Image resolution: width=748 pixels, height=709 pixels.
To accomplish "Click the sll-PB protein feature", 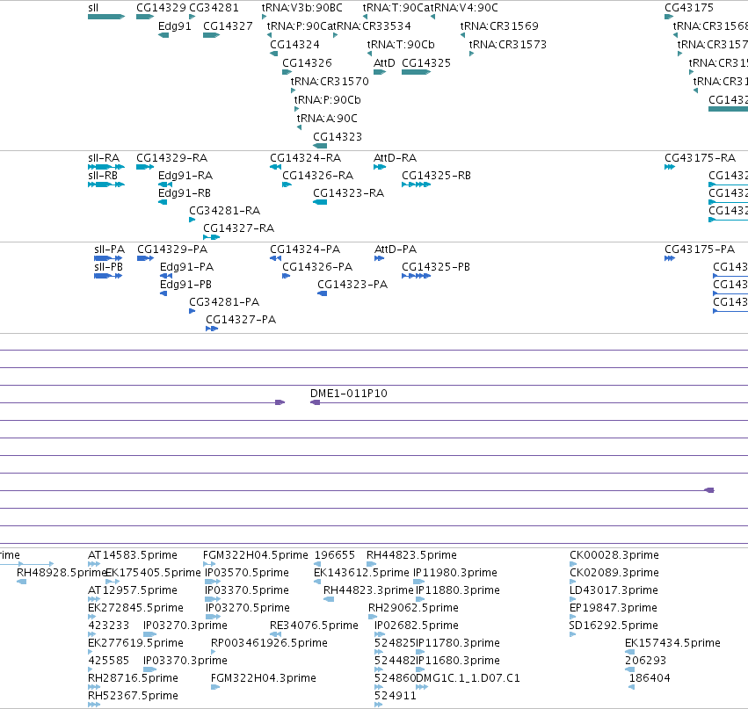I will click(x=108, y=276).
